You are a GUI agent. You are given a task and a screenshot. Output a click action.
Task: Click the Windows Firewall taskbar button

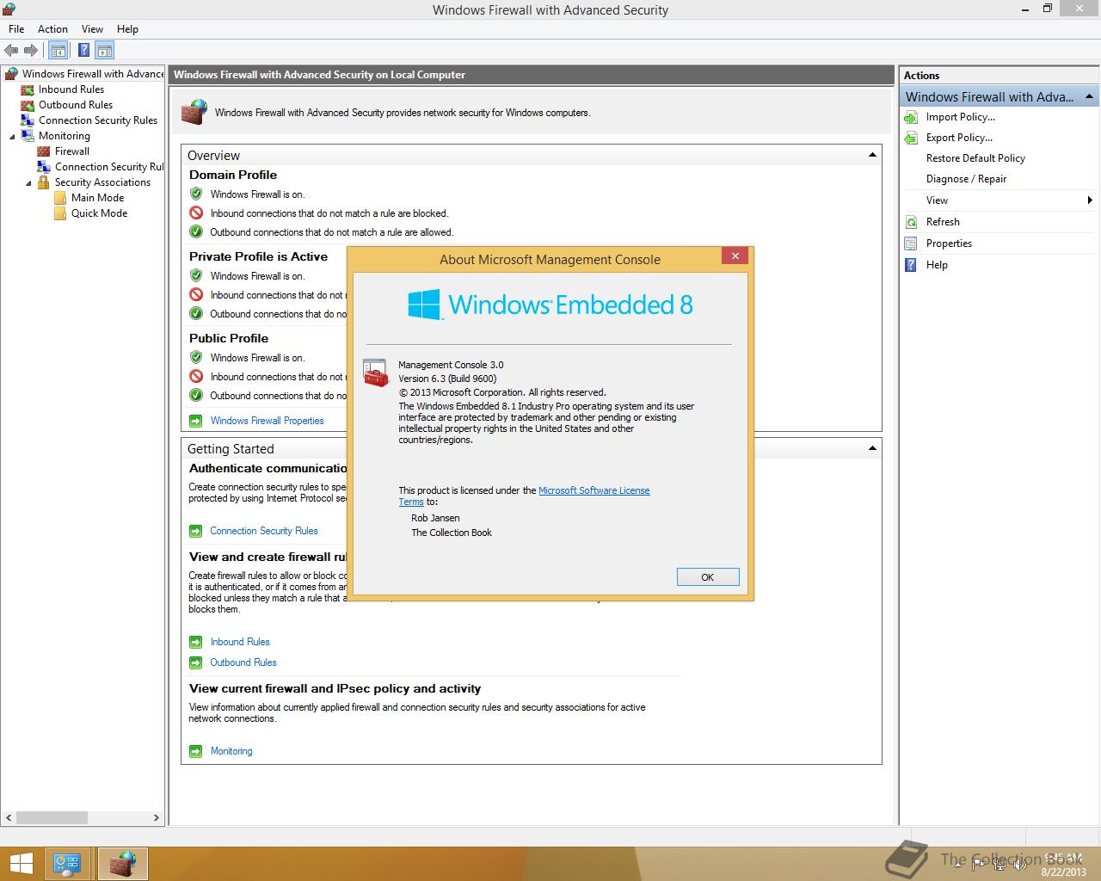pos(122,864)
